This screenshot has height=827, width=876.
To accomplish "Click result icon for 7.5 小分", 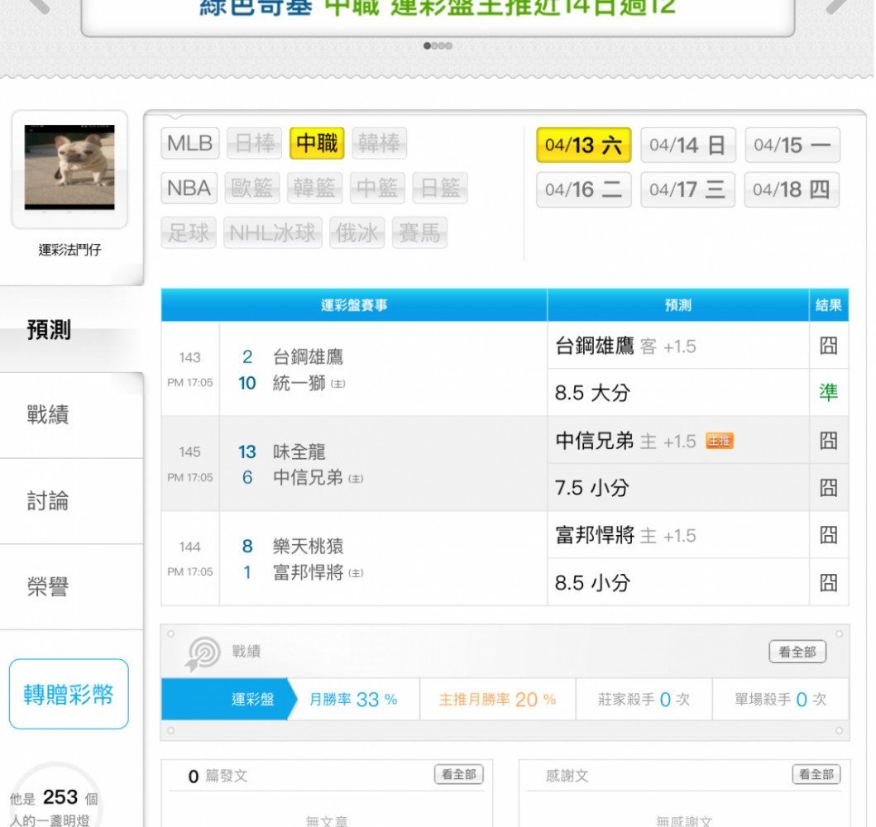I will (829, 487).
